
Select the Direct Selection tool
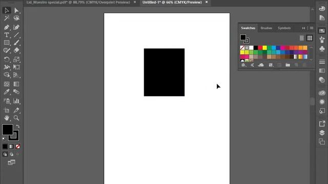point(16,10)
